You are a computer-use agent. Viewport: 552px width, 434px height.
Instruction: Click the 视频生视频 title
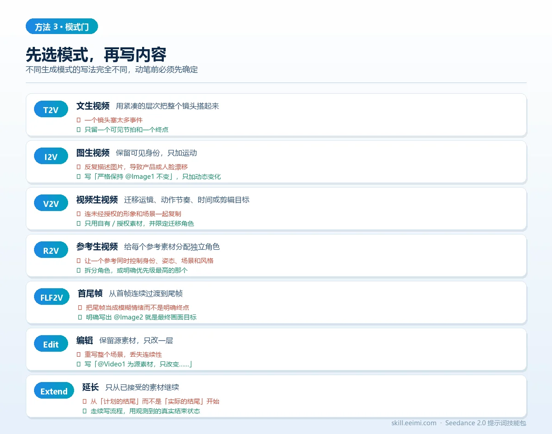pyautogui.click(x=97, y=200)
